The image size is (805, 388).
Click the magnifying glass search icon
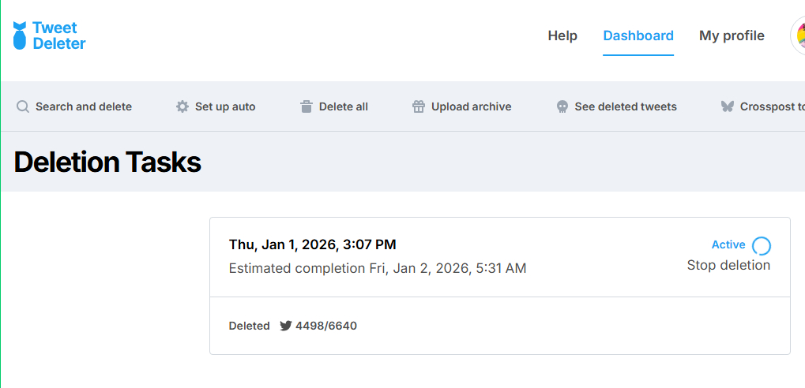[23, 106]
